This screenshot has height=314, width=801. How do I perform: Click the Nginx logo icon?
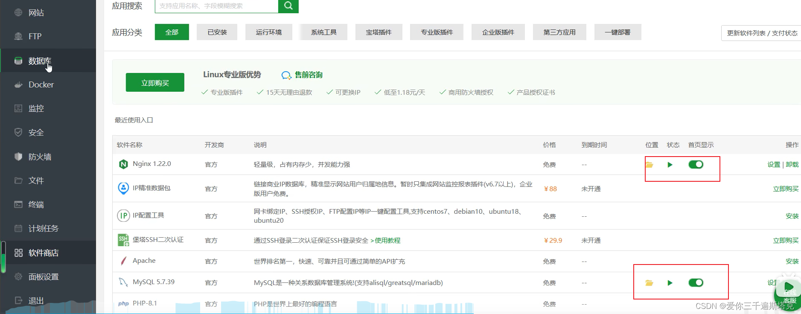[123, 164]
